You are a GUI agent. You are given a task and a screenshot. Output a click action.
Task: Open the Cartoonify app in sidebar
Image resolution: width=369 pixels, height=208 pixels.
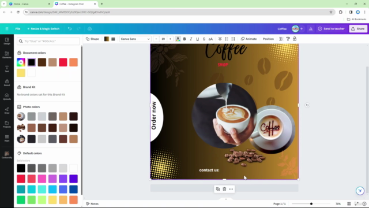(x=7, y=155)
